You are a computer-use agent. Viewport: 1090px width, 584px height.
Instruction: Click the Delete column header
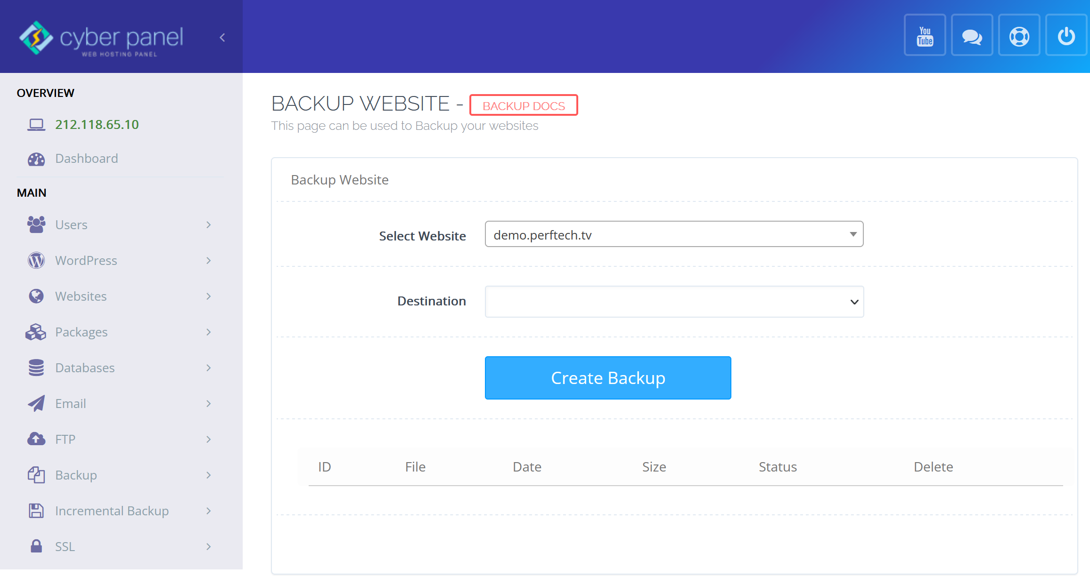point(933,467)
